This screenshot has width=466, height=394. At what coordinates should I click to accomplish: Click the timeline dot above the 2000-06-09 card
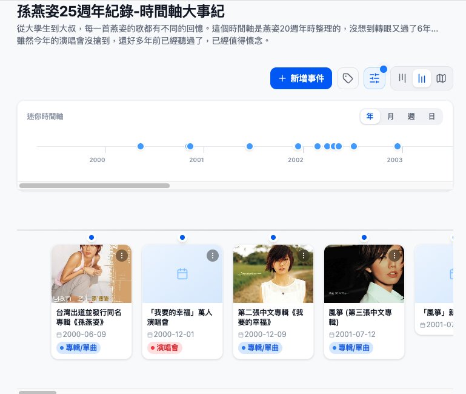tap(92, 237)
